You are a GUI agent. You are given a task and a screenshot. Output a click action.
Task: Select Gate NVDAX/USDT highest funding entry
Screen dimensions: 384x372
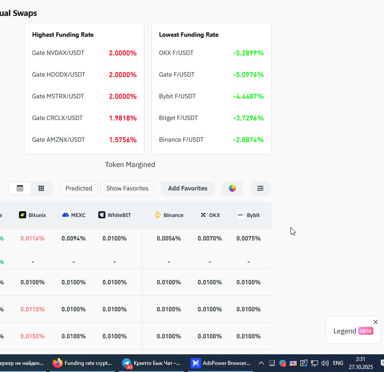pos(84,53)
